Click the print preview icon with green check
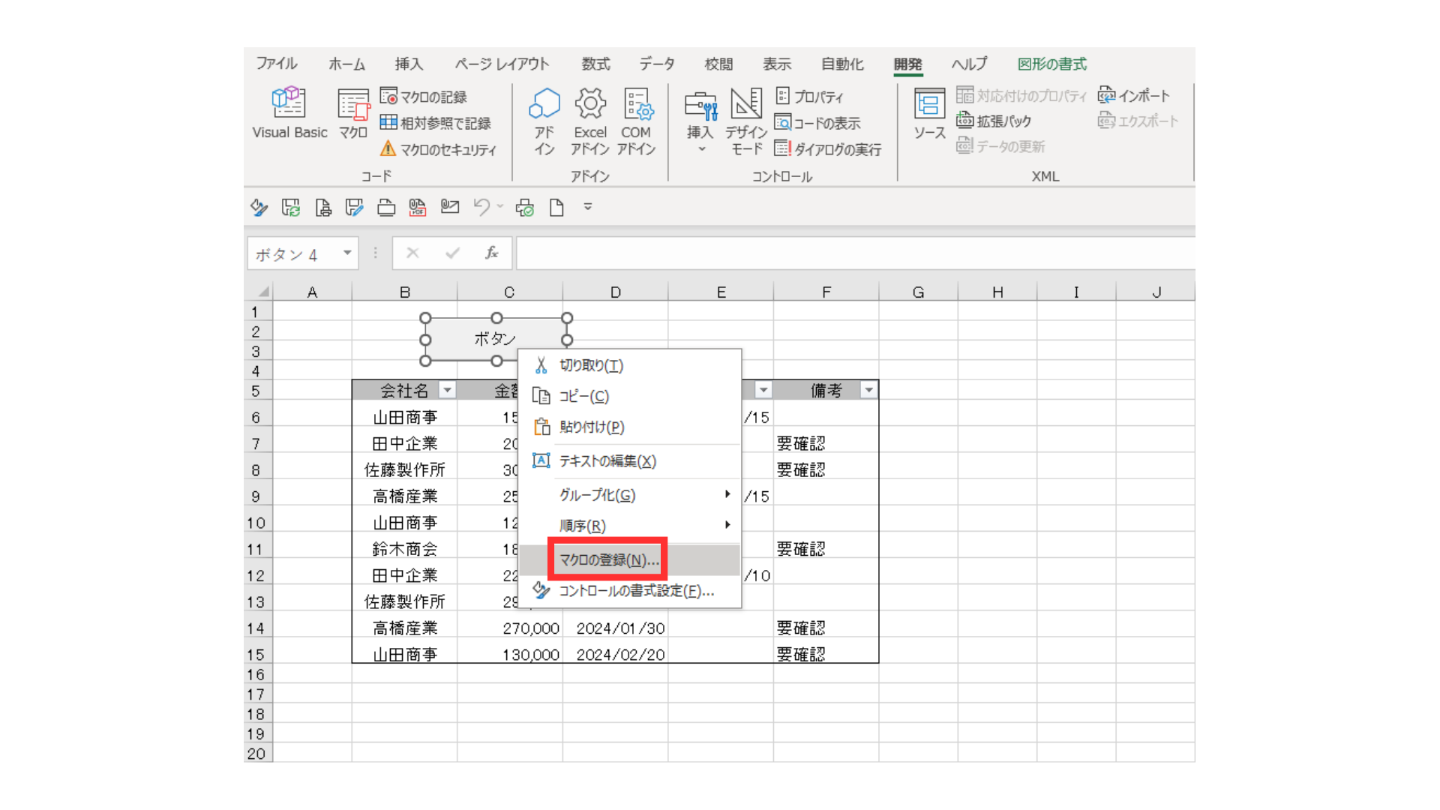This screenshot has height=810, width=1440. point(525,207)
